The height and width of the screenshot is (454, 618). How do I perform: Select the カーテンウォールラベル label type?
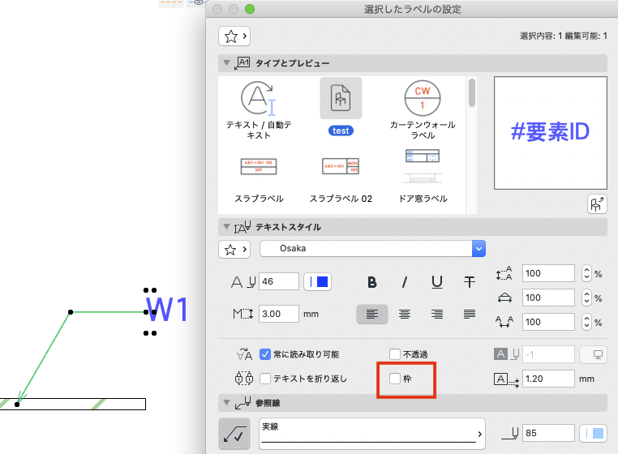(x=423, y=110)
